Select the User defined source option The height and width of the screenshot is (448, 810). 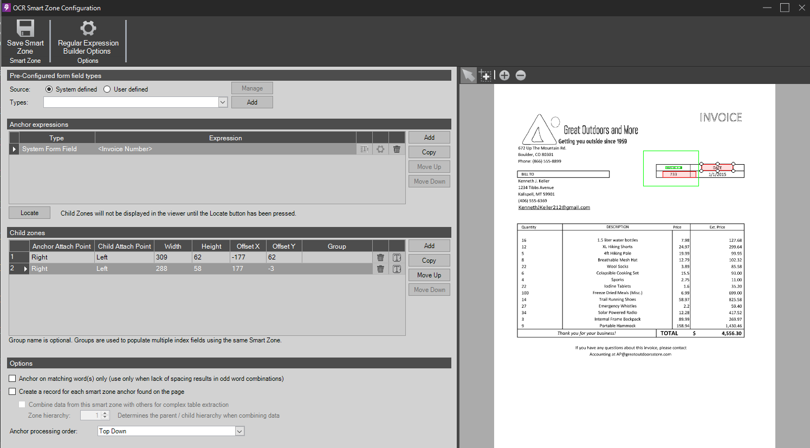(107, 89)
